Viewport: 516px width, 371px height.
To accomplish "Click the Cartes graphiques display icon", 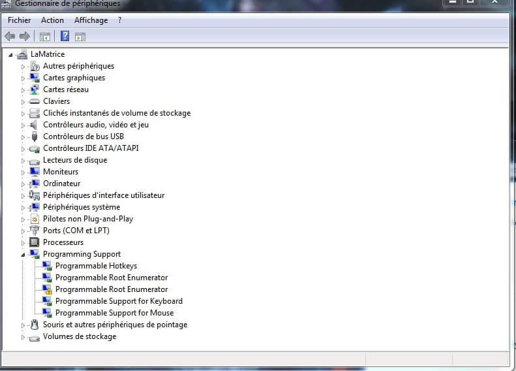I will point(35,78).
